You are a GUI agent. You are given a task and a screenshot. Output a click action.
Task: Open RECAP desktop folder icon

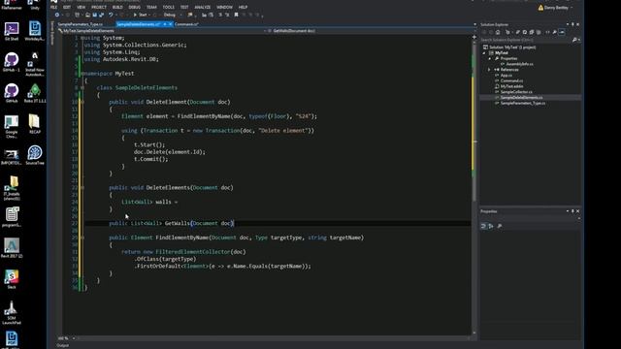point(35,124)
